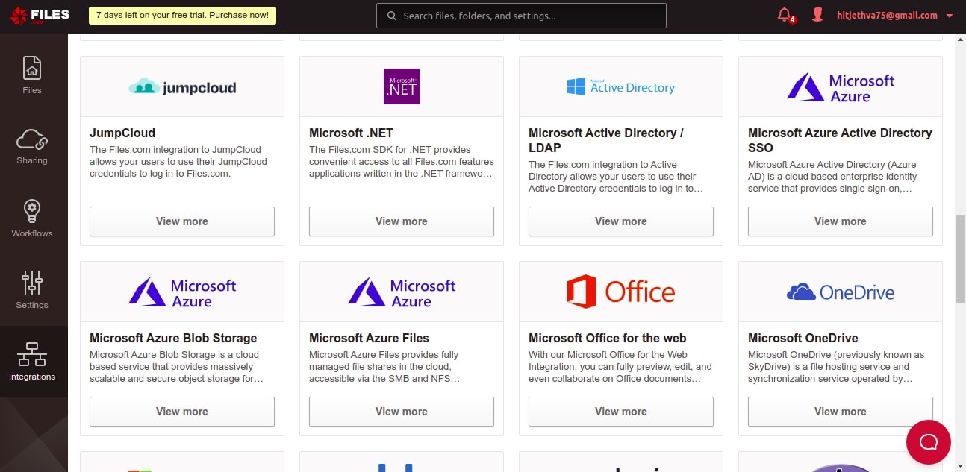This screenshot has width=966, height=472.
Task: Click the user avatar icon
Action: point(817,14)
